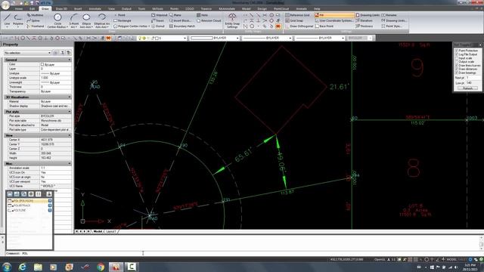This screenshot has height=272, width=484.
Task: Switch to the Home ribbon tab
Action: coord(19,9)
